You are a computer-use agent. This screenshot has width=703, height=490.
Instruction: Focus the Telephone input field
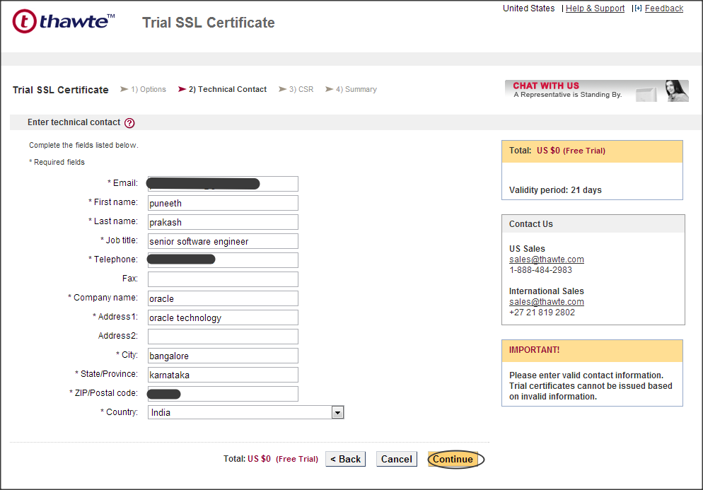(223, 260)
